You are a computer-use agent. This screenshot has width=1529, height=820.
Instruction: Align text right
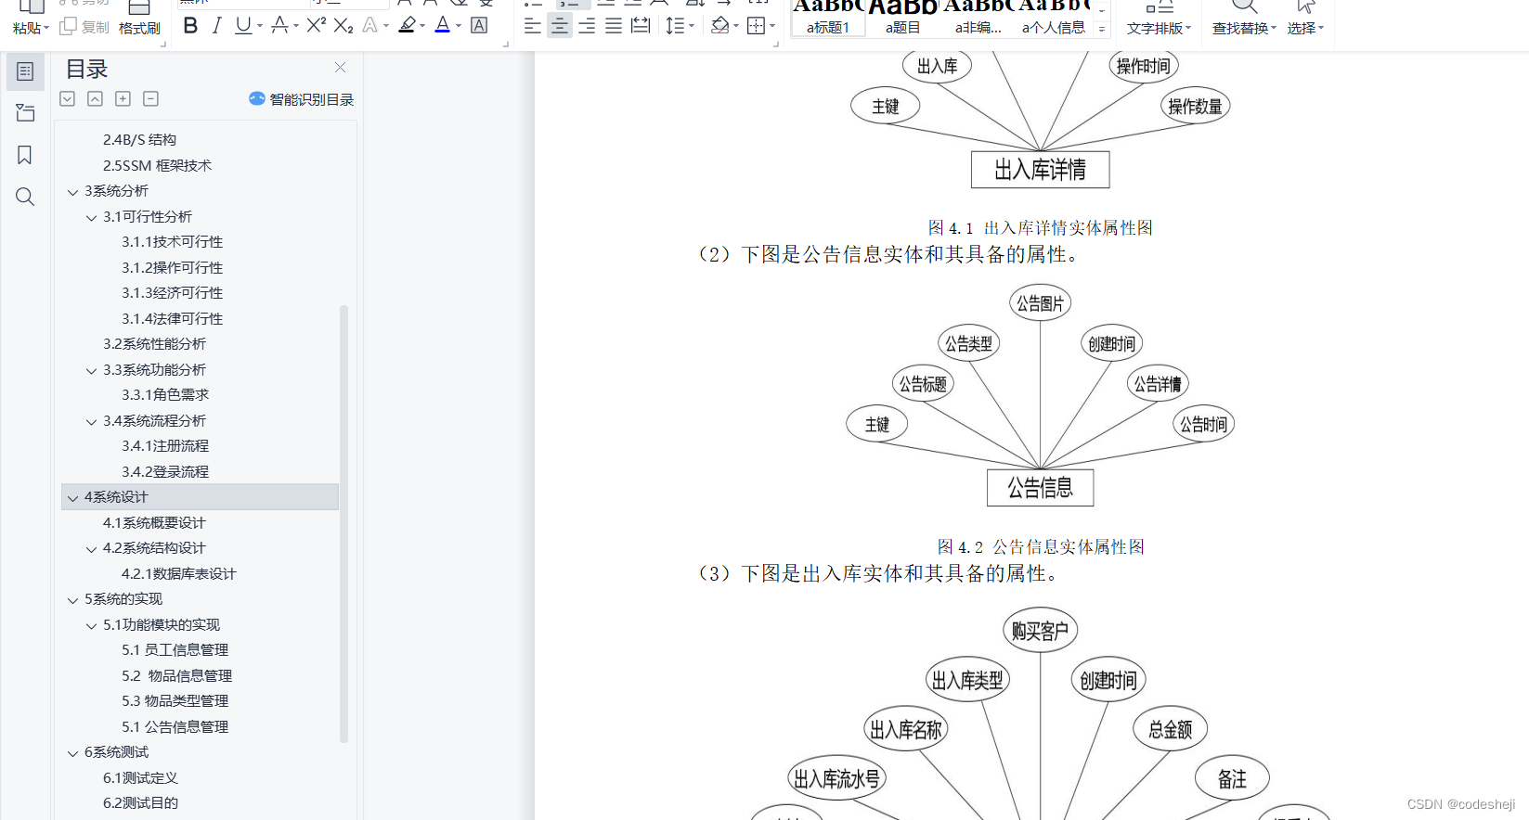pos(587,26)
